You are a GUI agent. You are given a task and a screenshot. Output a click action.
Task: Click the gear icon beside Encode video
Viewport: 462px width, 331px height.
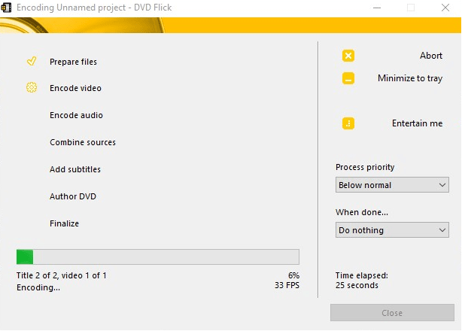tap(32, 88)
